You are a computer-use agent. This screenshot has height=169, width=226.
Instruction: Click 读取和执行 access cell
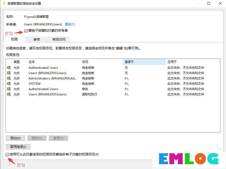90,94
